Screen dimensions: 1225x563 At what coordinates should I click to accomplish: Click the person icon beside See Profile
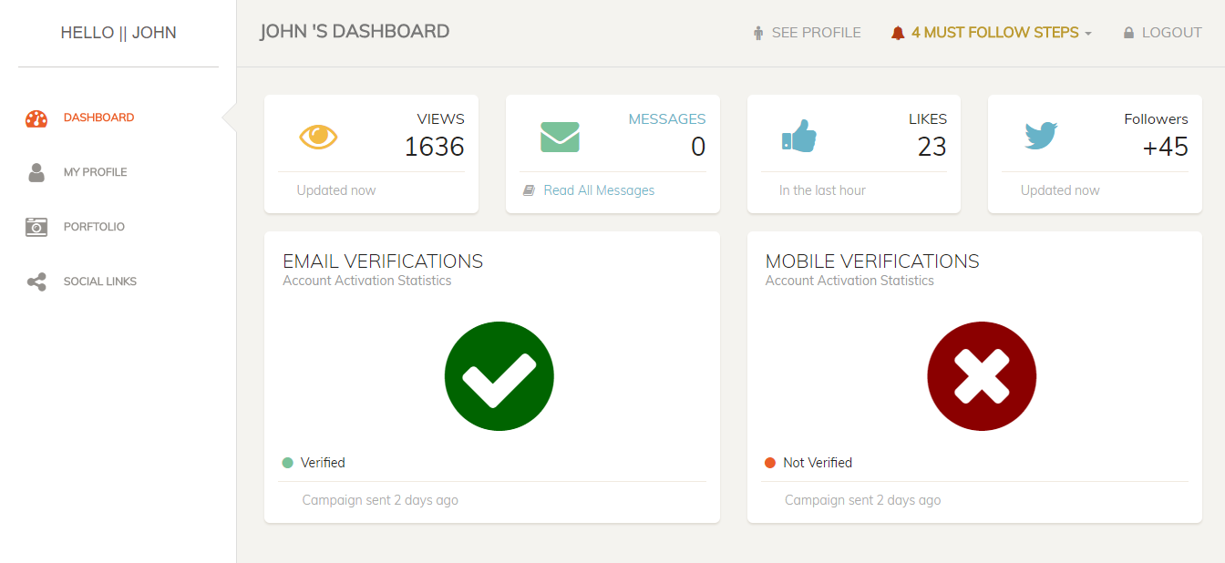[x=758, y=33]
